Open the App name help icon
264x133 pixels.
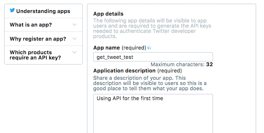coord(149,48)
